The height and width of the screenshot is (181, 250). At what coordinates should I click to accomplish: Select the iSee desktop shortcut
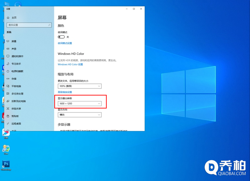coord(6,150)
